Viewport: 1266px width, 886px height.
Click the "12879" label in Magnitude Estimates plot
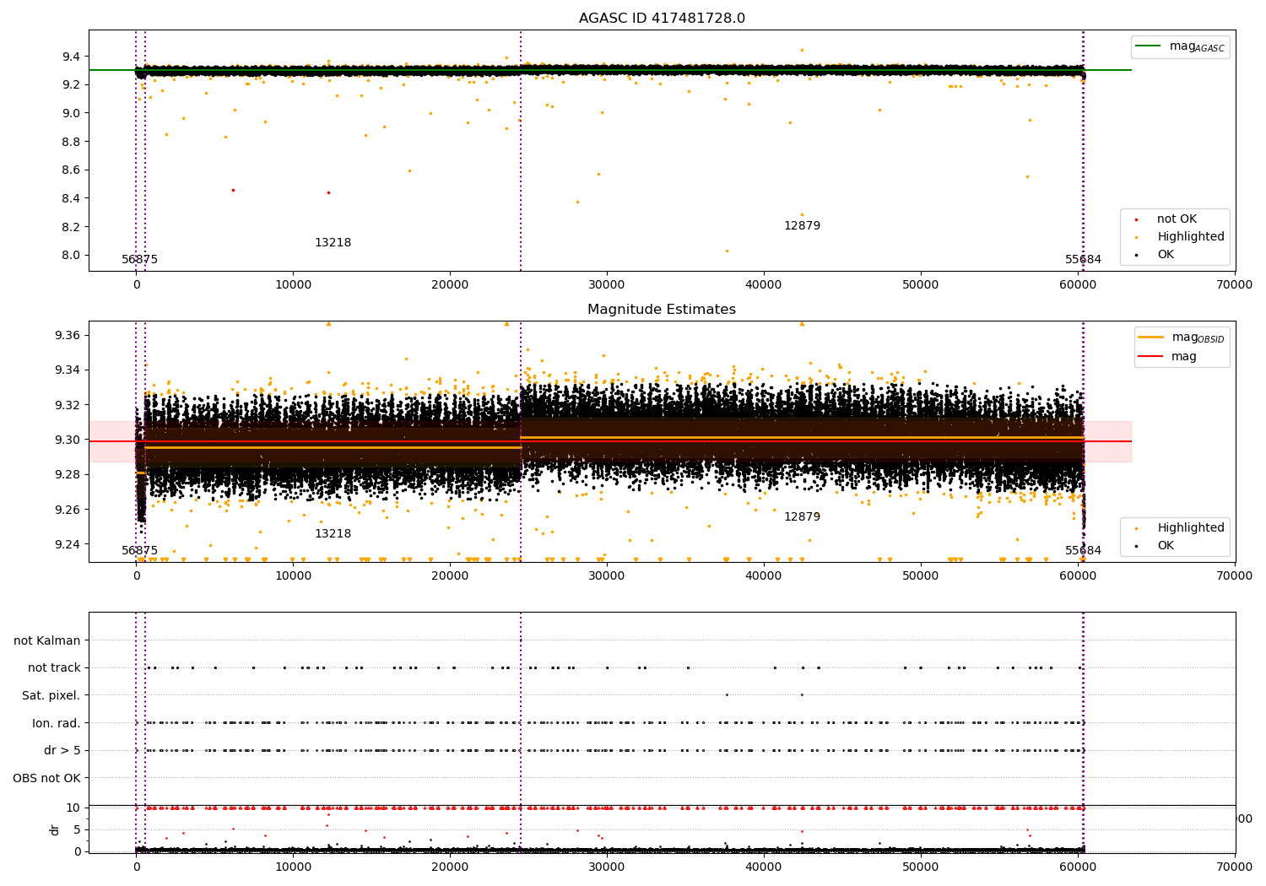tap(802, 516)
